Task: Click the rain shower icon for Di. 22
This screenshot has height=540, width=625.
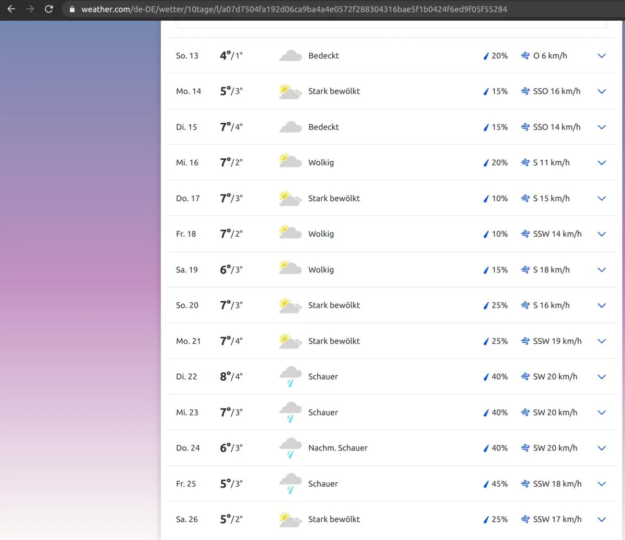Action: [x=290, y=377]
